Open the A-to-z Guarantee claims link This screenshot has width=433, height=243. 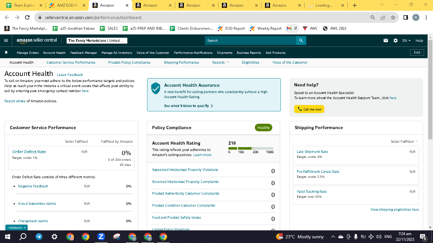point(37,203)
